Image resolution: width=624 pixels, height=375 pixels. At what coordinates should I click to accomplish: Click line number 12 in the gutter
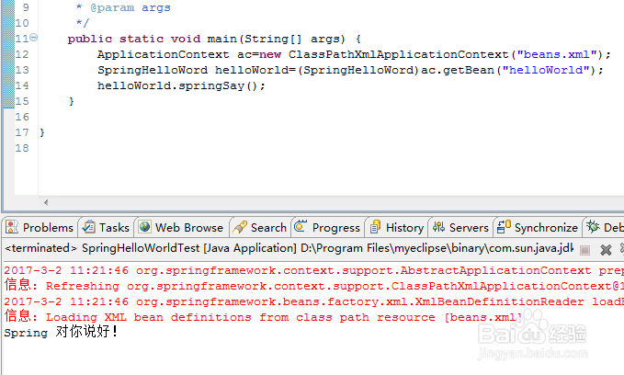tap(22, 54)
